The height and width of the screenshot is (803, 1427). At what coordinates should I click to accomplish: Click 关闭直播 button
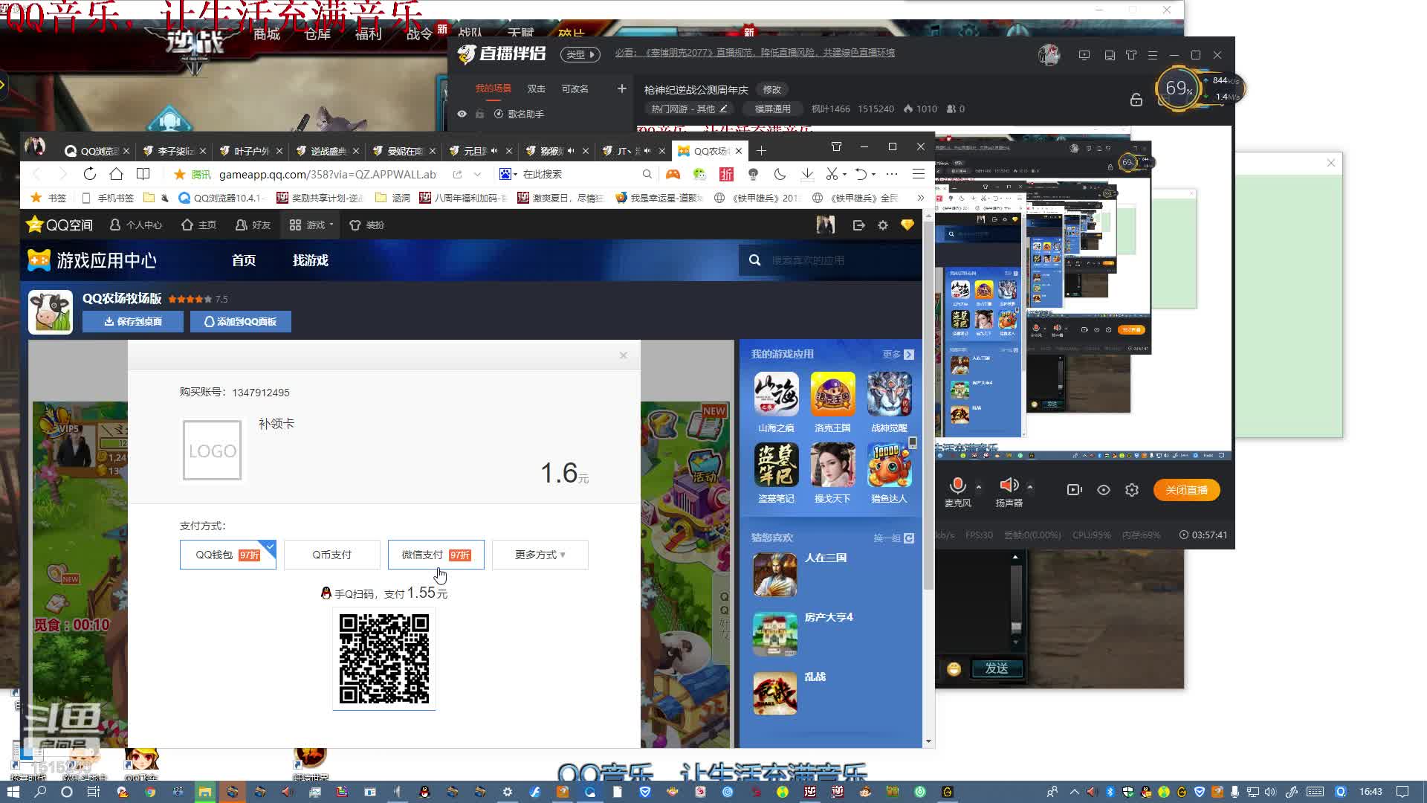point(1187,490)
